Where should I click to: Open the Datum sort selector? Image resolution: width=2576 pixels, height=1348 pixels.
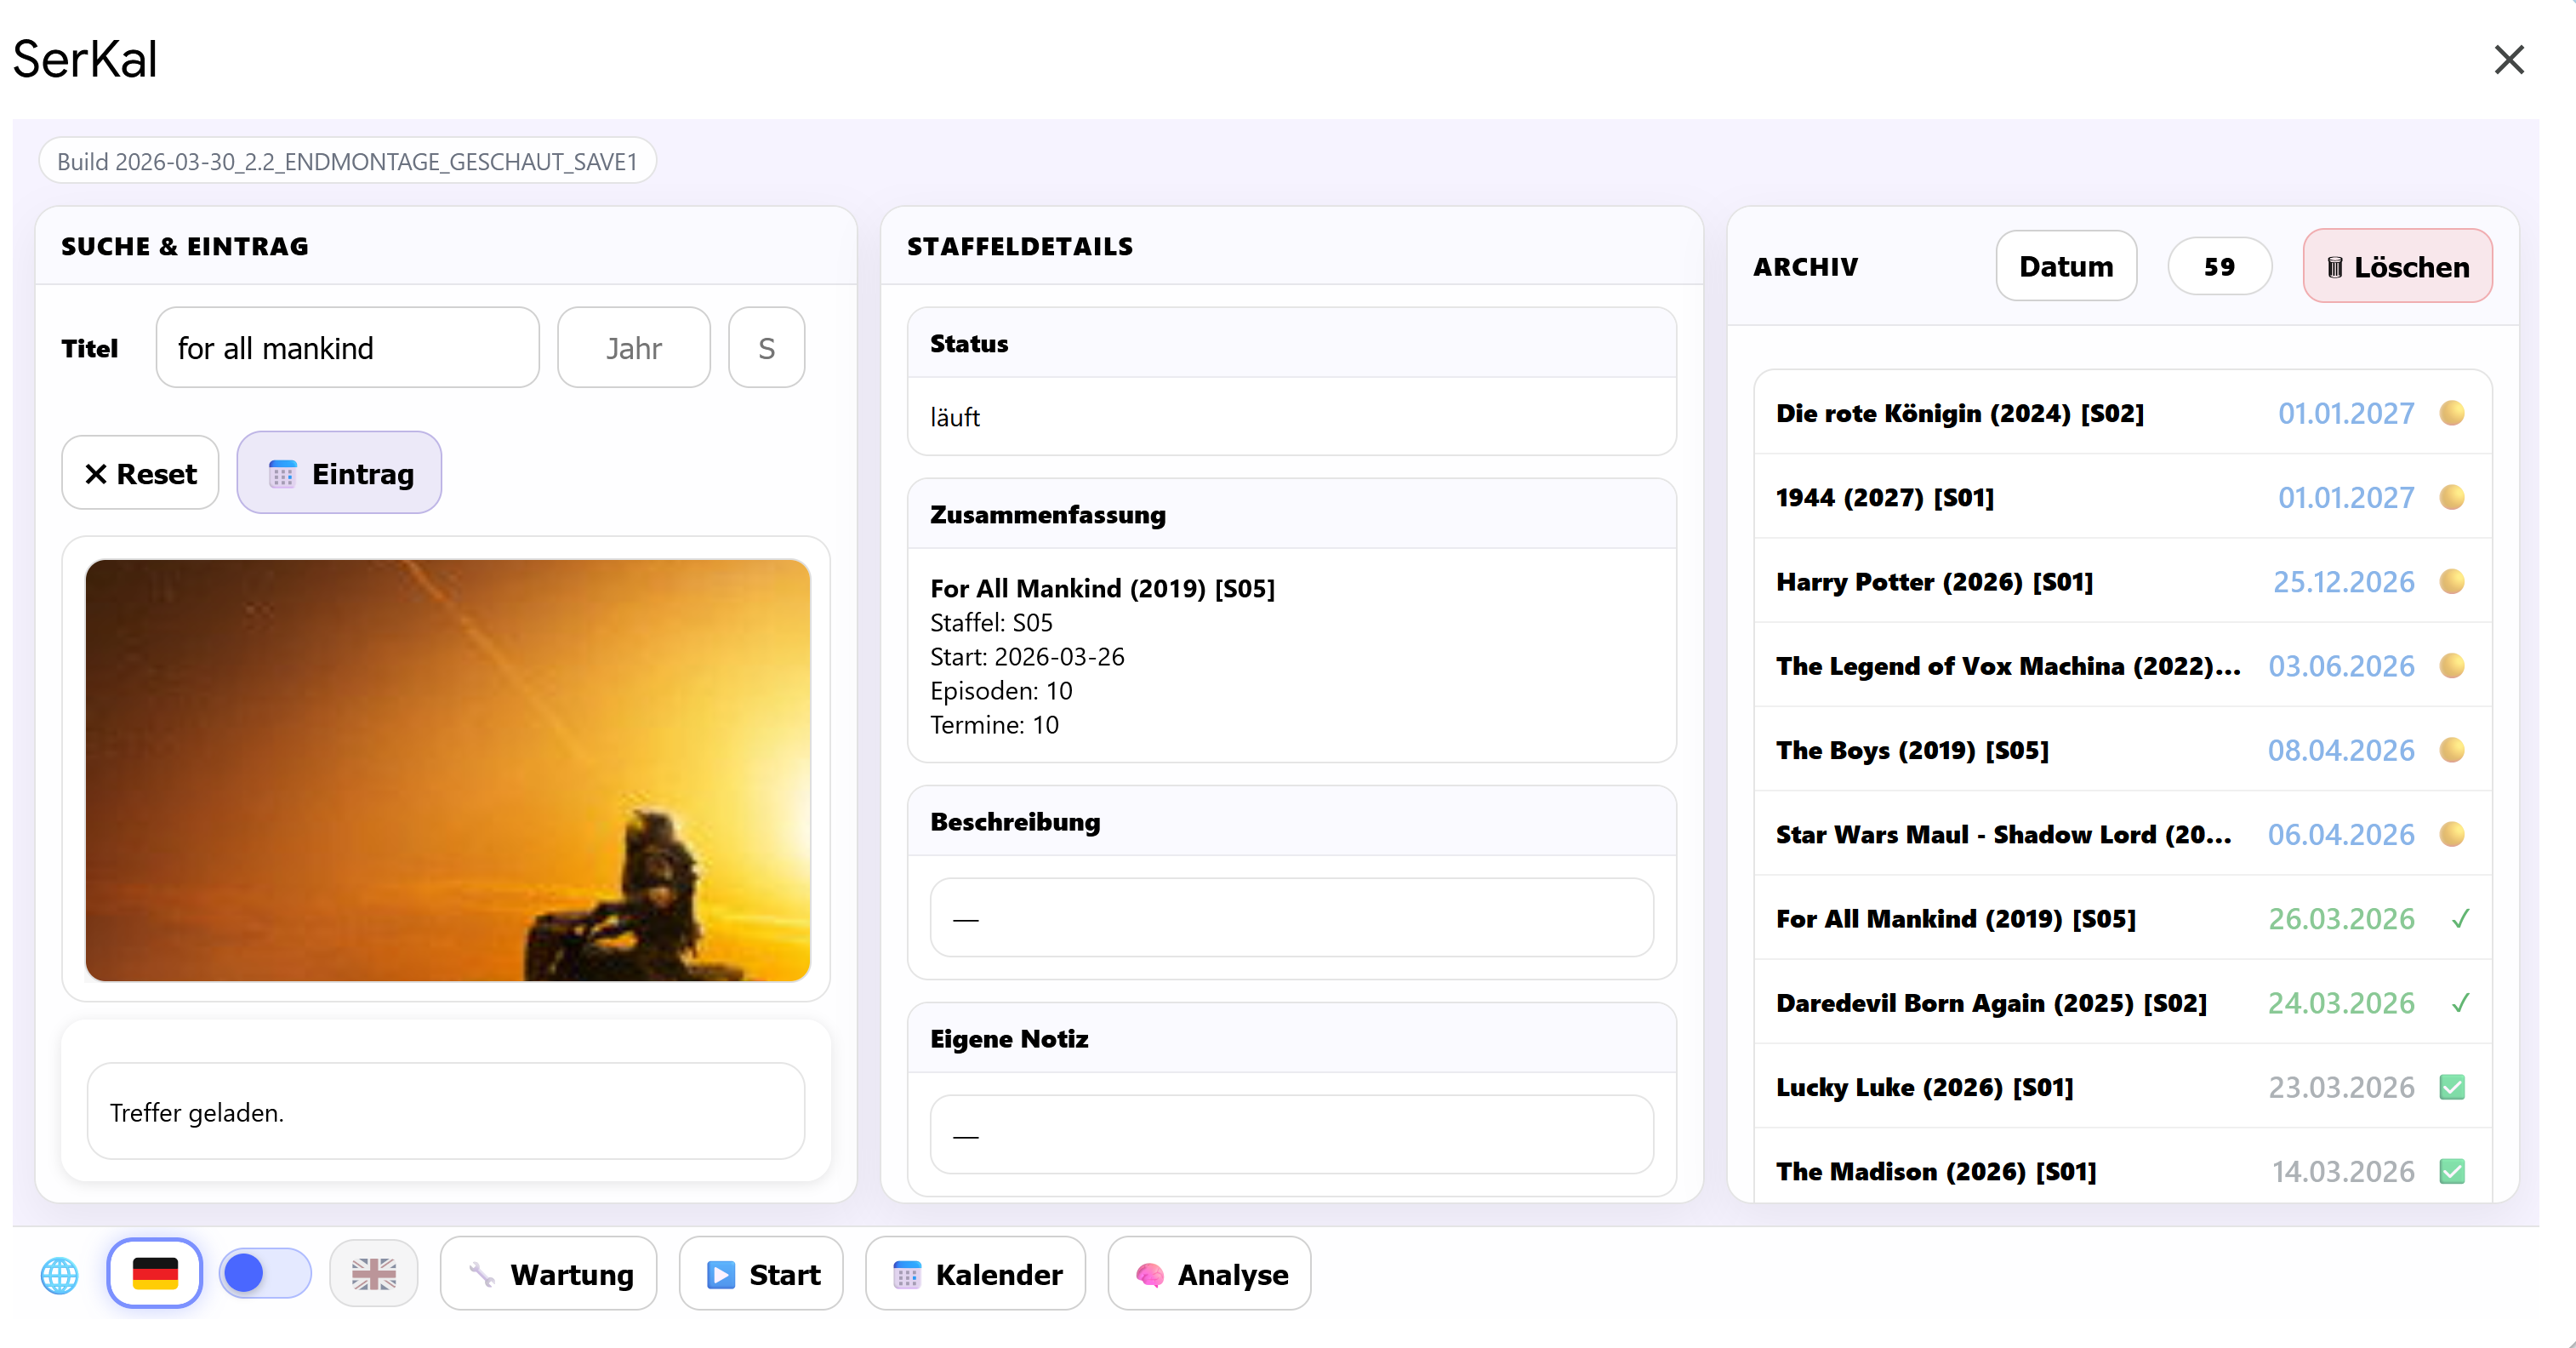pos(2065,267)
